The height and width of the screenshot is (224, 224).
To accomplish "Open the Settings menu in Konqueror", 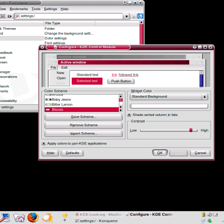I will 50,9.
